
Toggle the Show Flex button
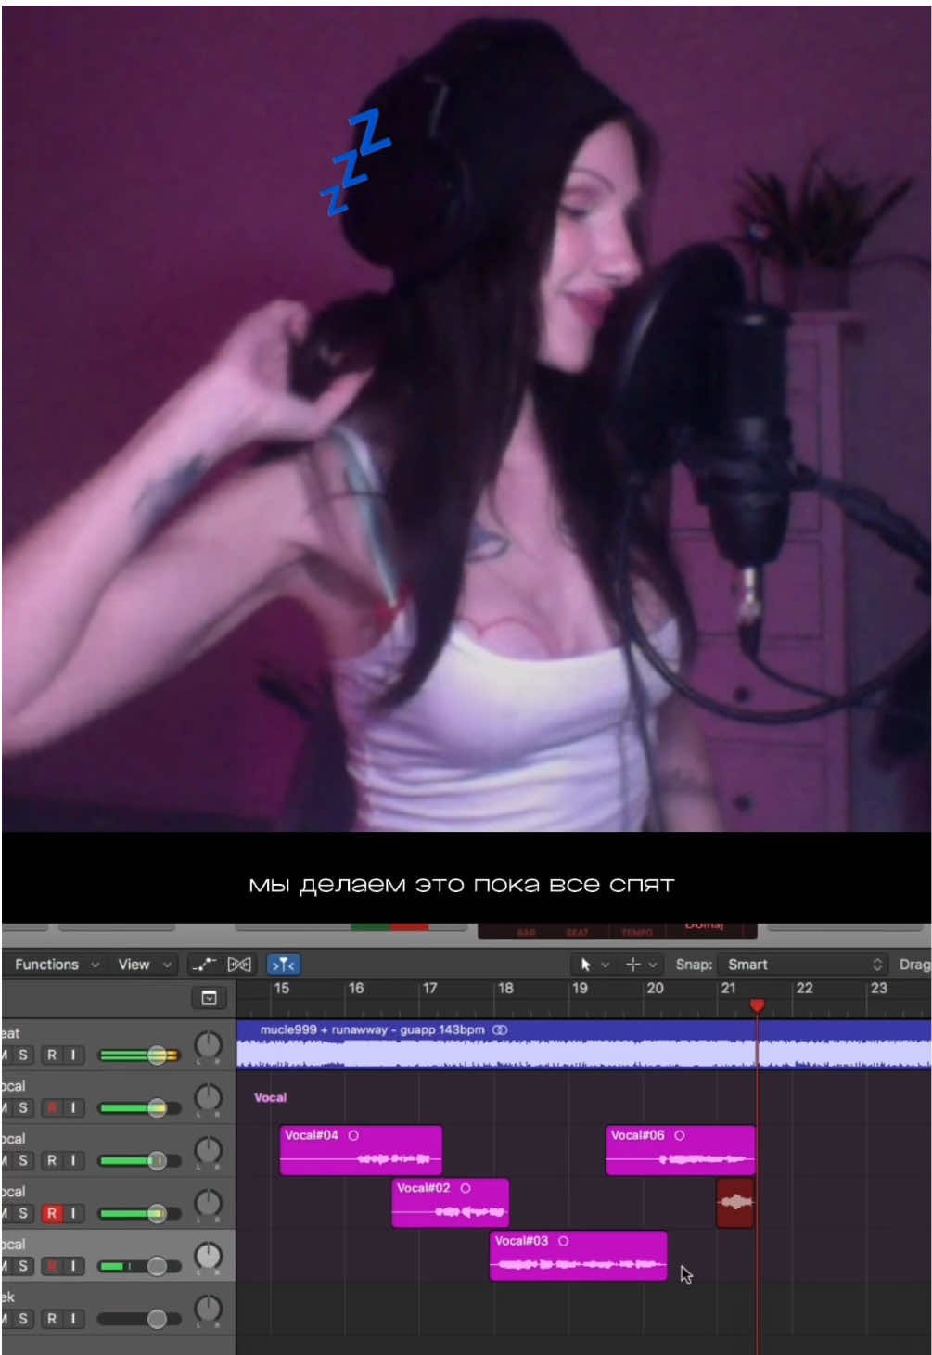click(x=239, y=965)
